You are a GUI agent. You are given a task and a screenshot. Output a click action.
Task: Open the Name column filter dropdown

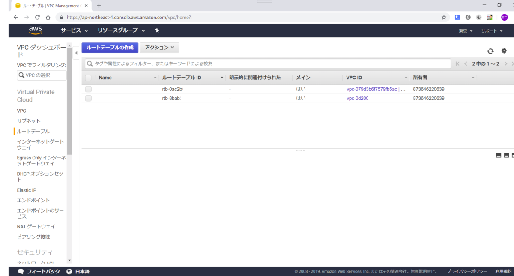[155, 78]
